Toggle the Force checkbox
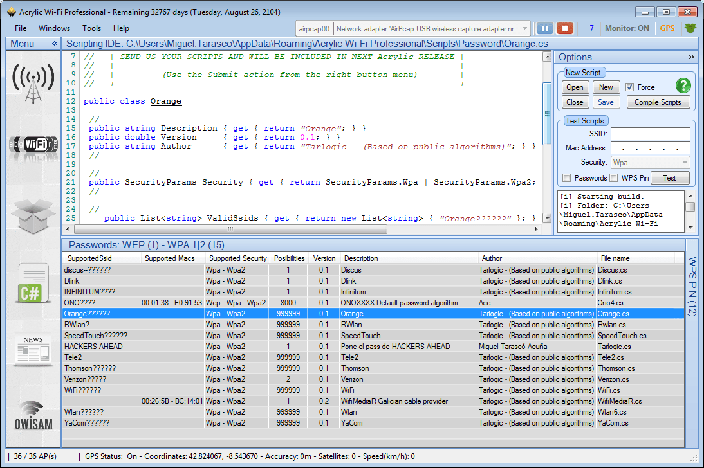 coord(630,87)
